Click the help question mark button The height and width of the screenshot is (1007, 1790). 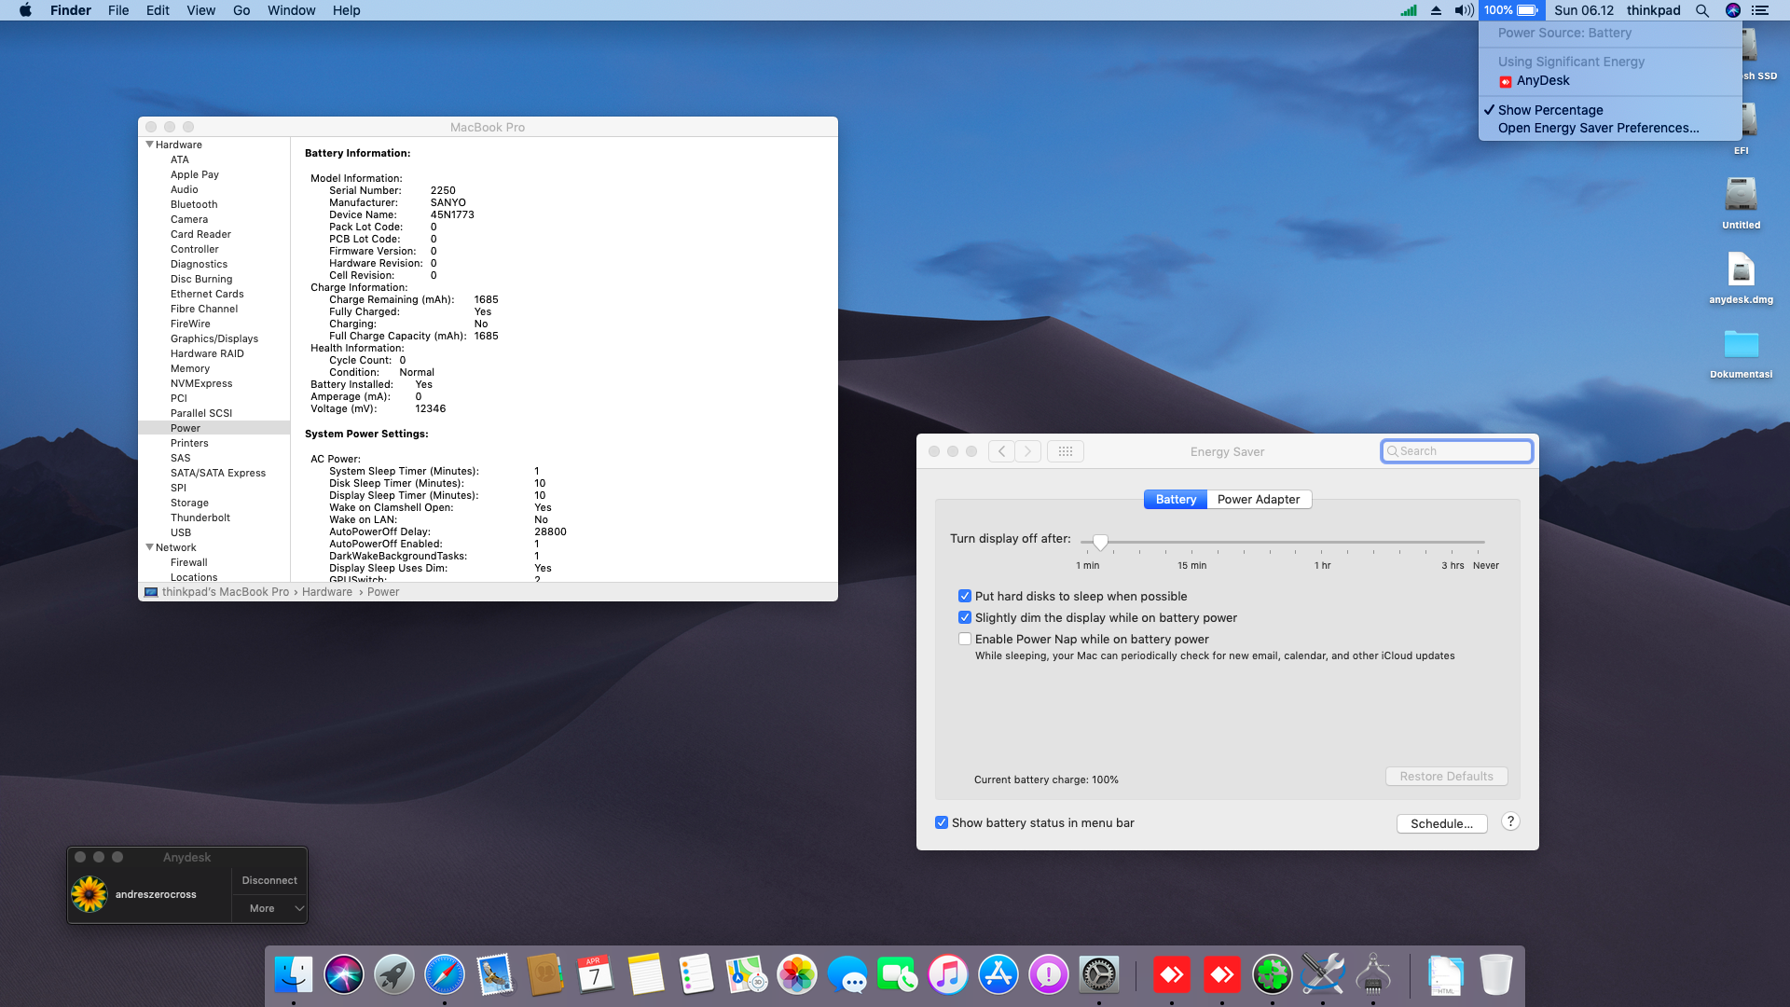click(1510, 821)
